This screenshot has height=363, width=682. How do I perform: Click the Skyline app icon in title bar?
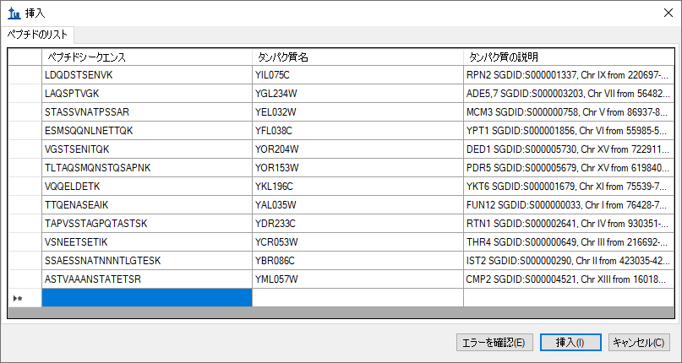tap(14, 13)
